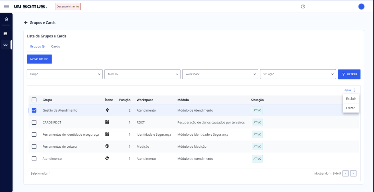Click the FILTRAR button
Screen dimensions: 374x192
tap(349, 74)
